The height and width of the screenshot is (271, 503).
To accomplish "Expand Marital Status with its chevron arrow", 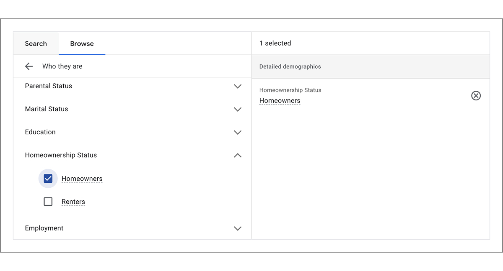I will [238, 109].
